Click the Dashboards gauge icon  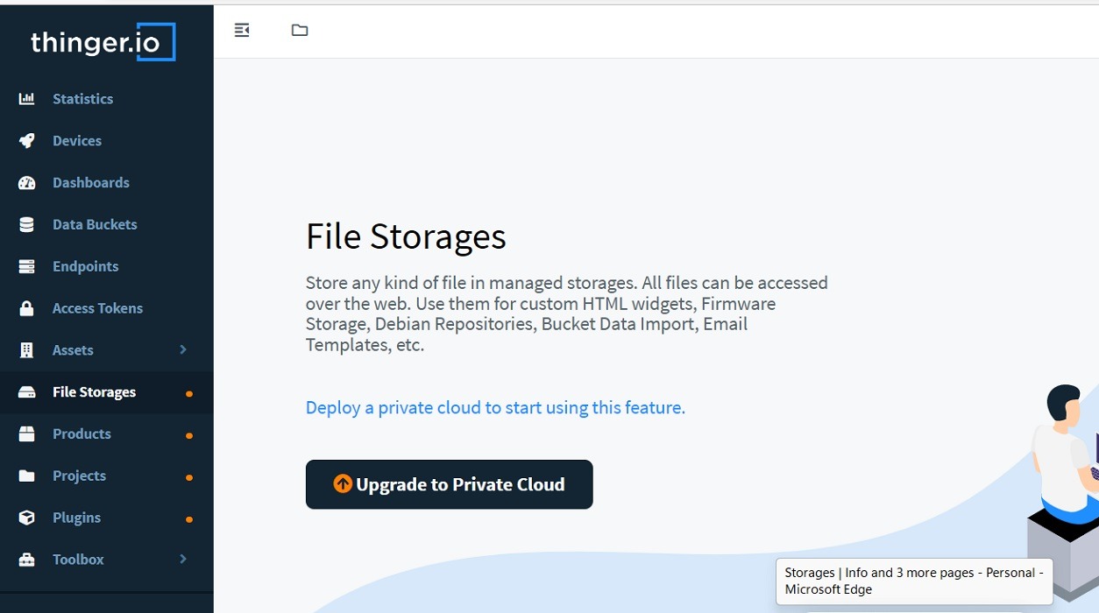click(27, 183)
